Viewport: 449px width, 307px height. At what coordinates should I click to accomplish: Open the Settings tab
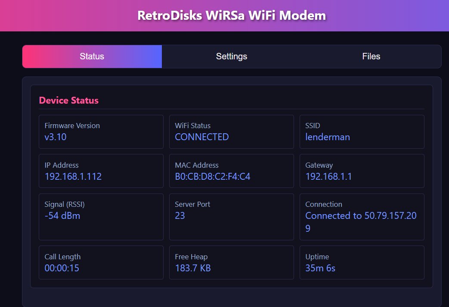point(231,56)
